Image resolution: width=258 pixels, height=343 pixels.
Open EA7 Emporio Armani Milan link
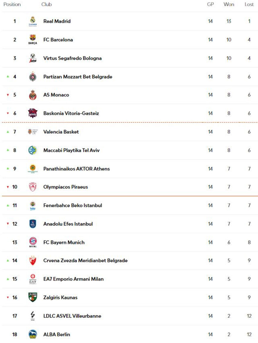click(x=73, y=279)
